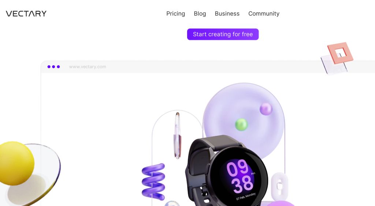
Task: Open the Pricing page
Action: point(175,14)
